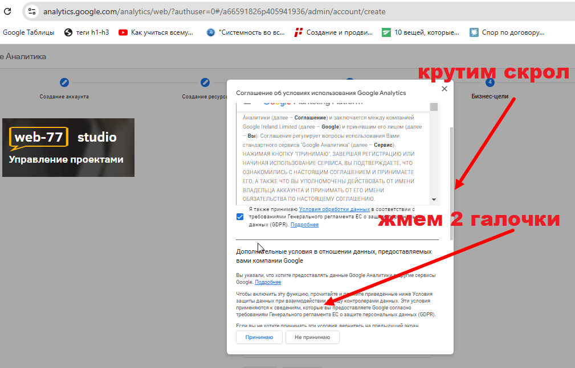This screenshot has width=575, height=368.
Task: Open Подробнее link under Дополнительные условия
Action: coord(268,282)
